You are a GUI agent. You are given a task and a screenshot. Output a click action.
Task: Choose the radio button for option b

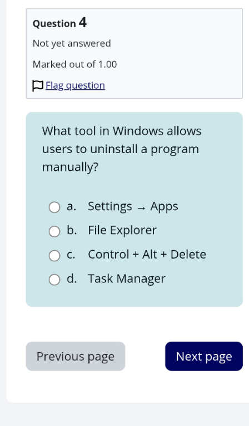[x=54, y=231]
